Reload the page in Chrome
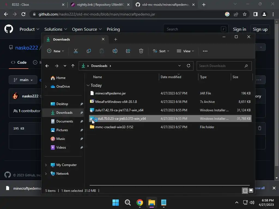Viewport: 279px width, 209px height. click(x=23, y=14)
